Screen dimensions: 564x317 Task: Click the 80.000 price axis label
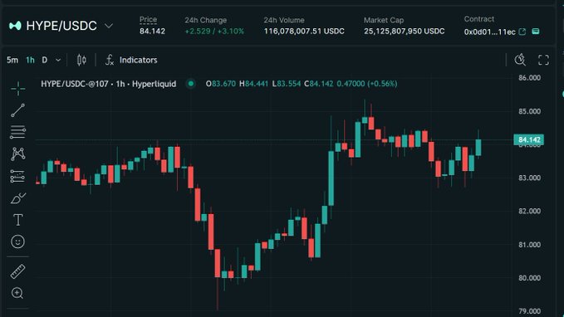(x=529, y=278)
